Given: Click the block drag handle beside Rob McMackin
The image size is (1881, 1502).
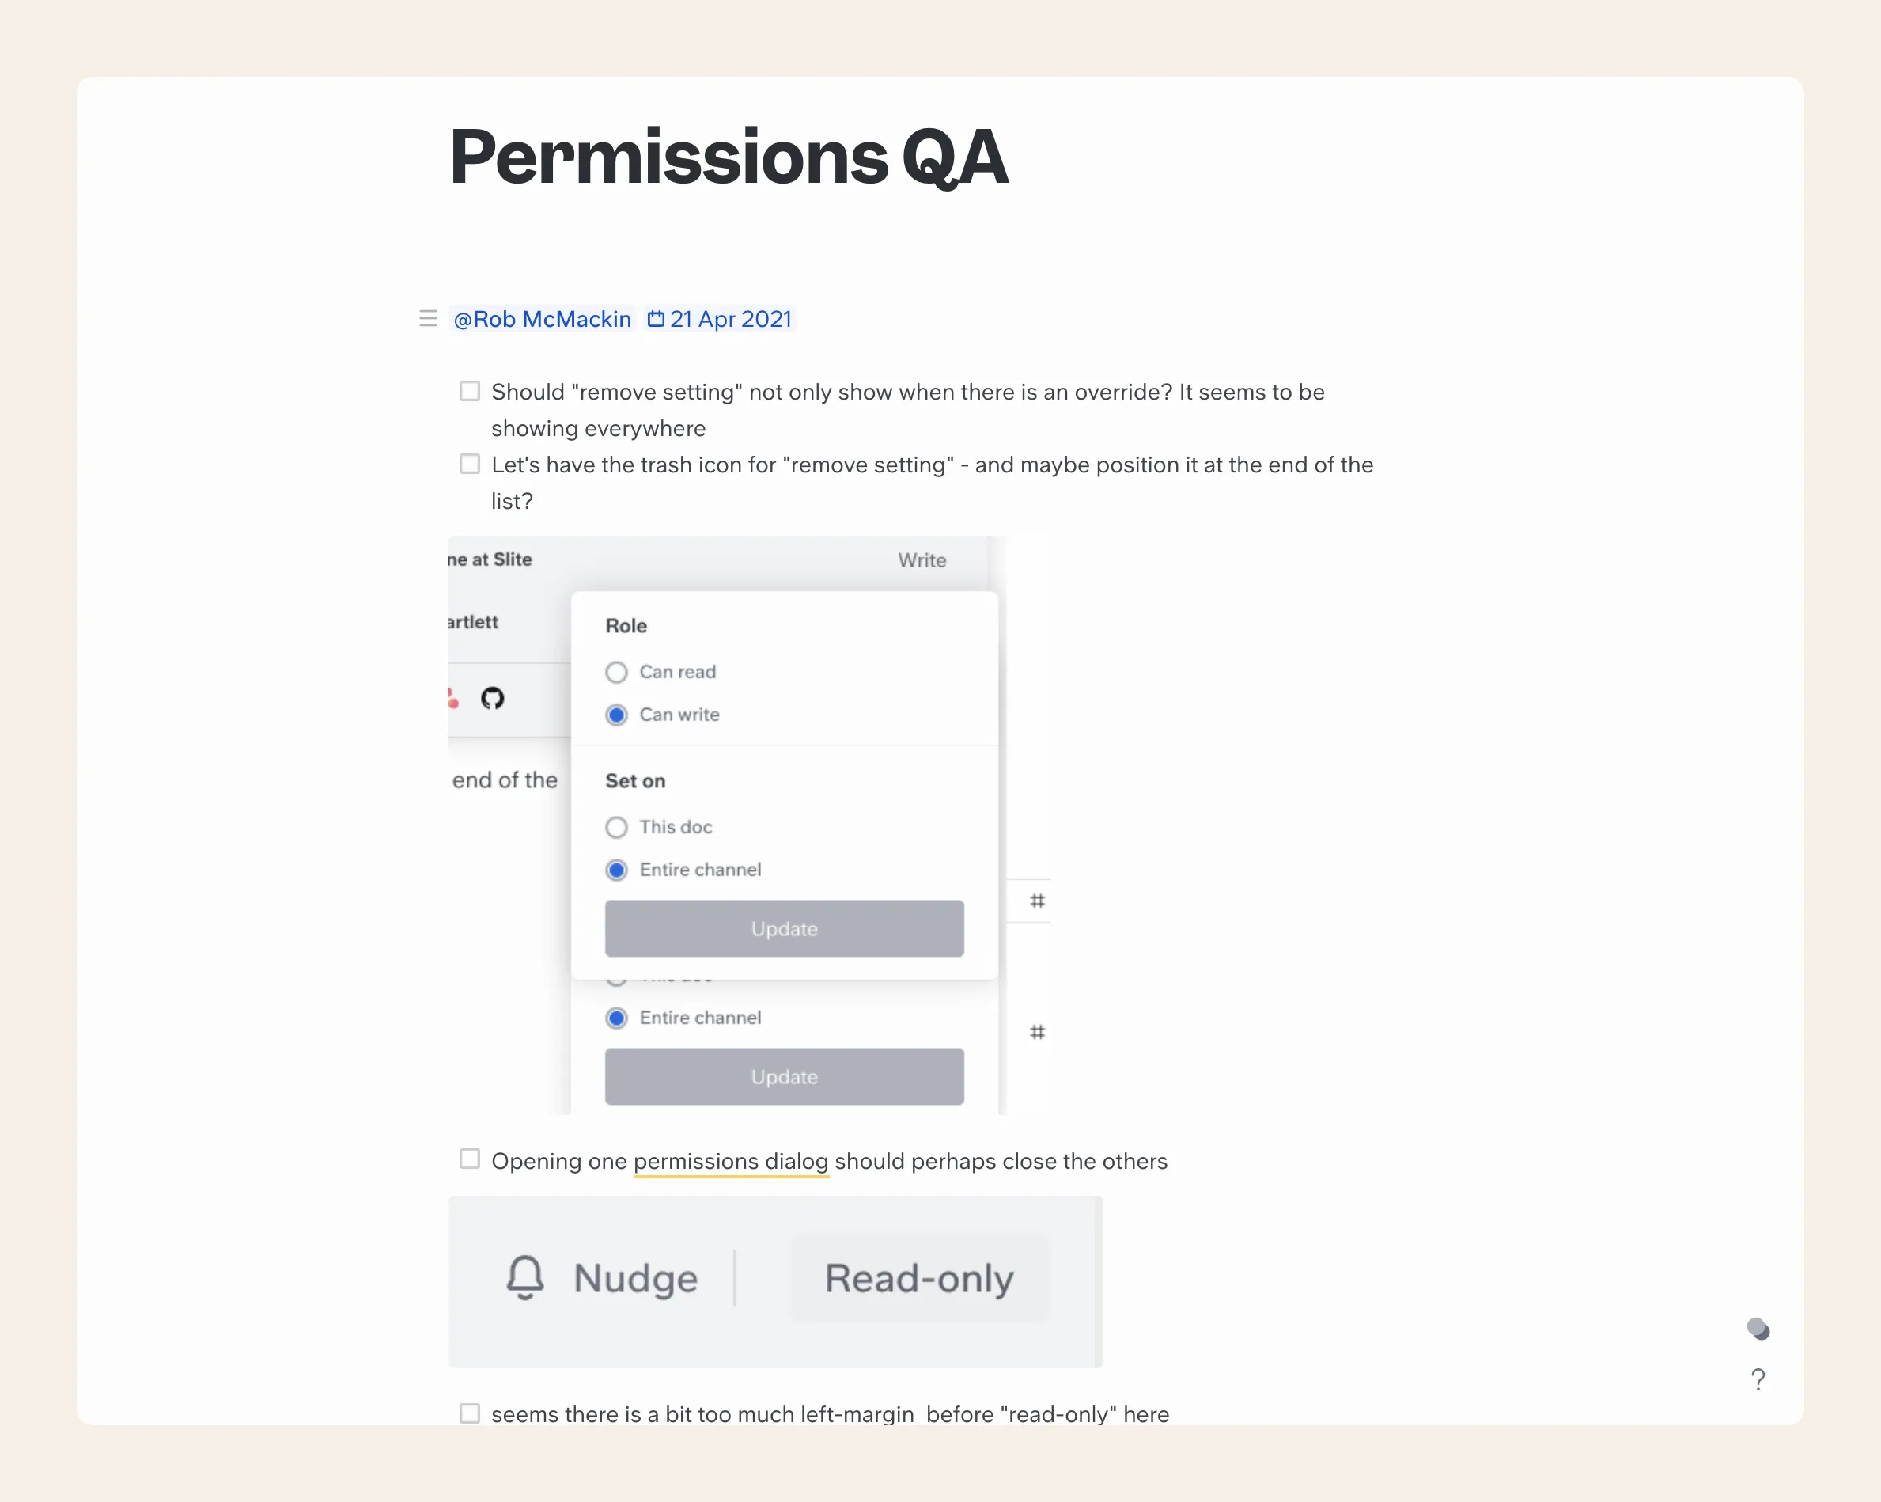Looking at the screenshot, I should click(x=427, y=319).
